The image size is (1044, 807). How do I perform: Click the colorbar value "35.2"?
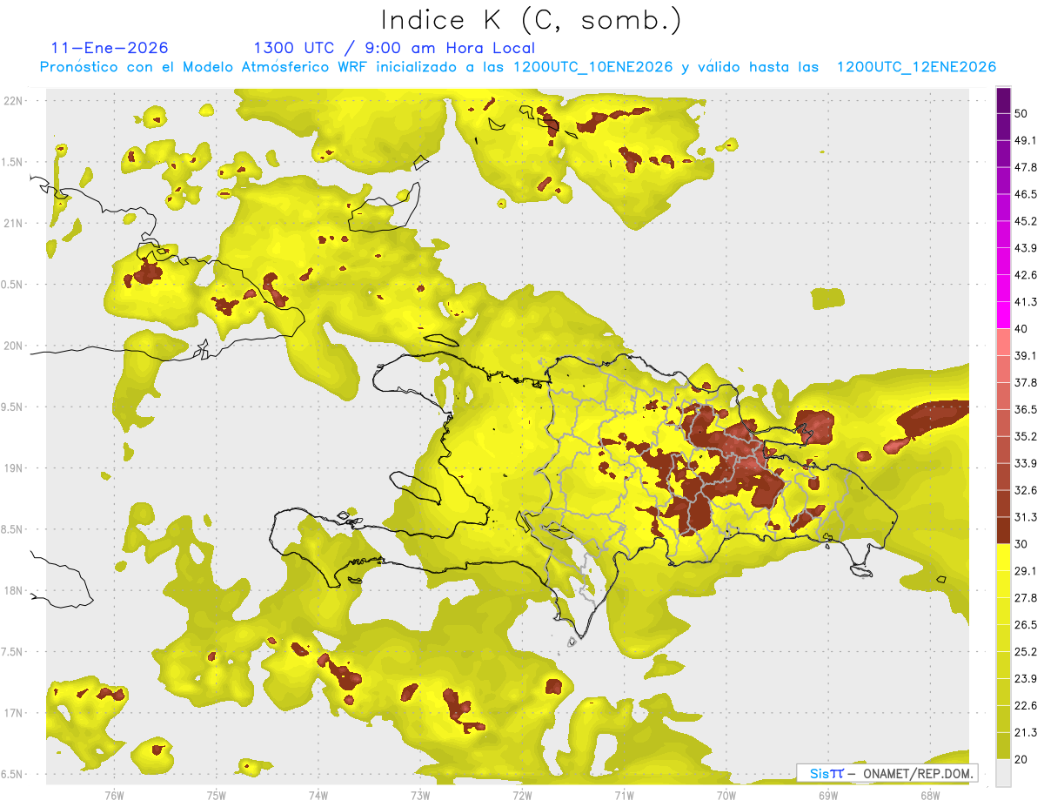coord(1026,436)
